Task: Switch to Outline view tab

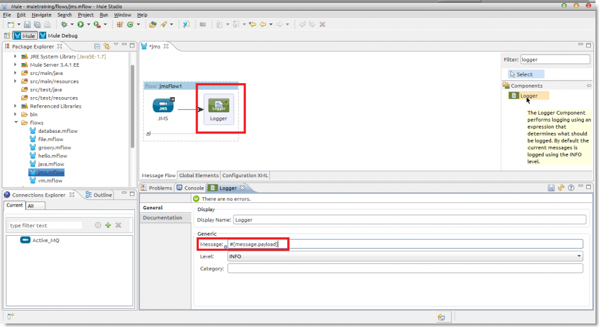Action: click(99, 195)
